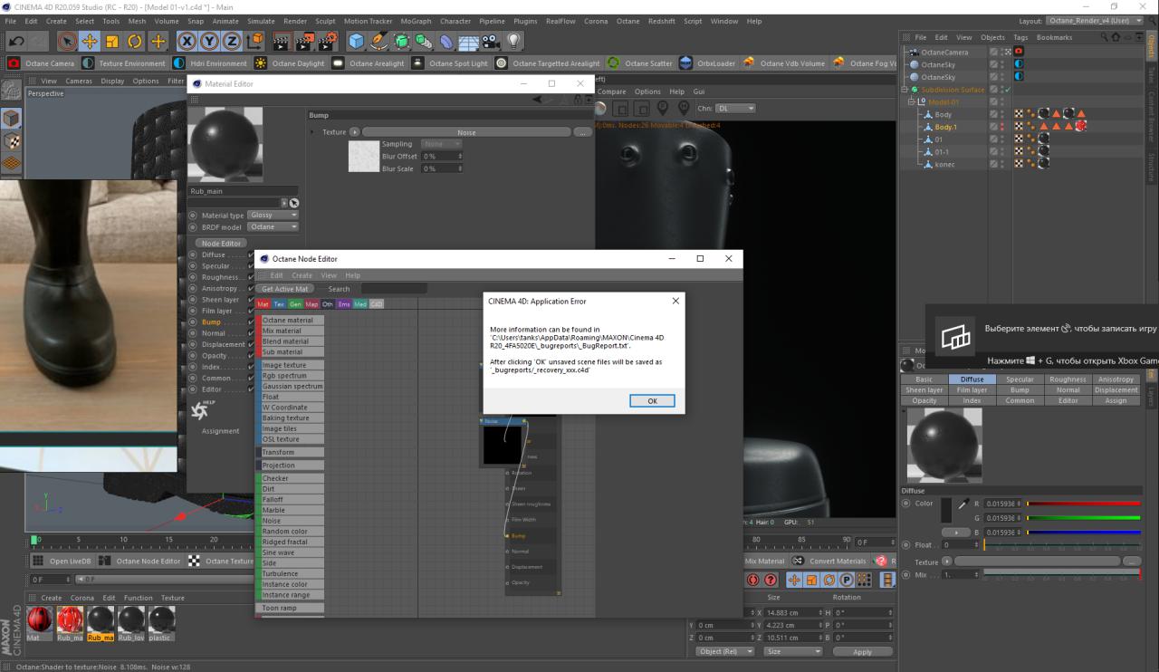Click the Node Editor button in Material Editor
1159x672 pixels.
(x=221, y=243)
